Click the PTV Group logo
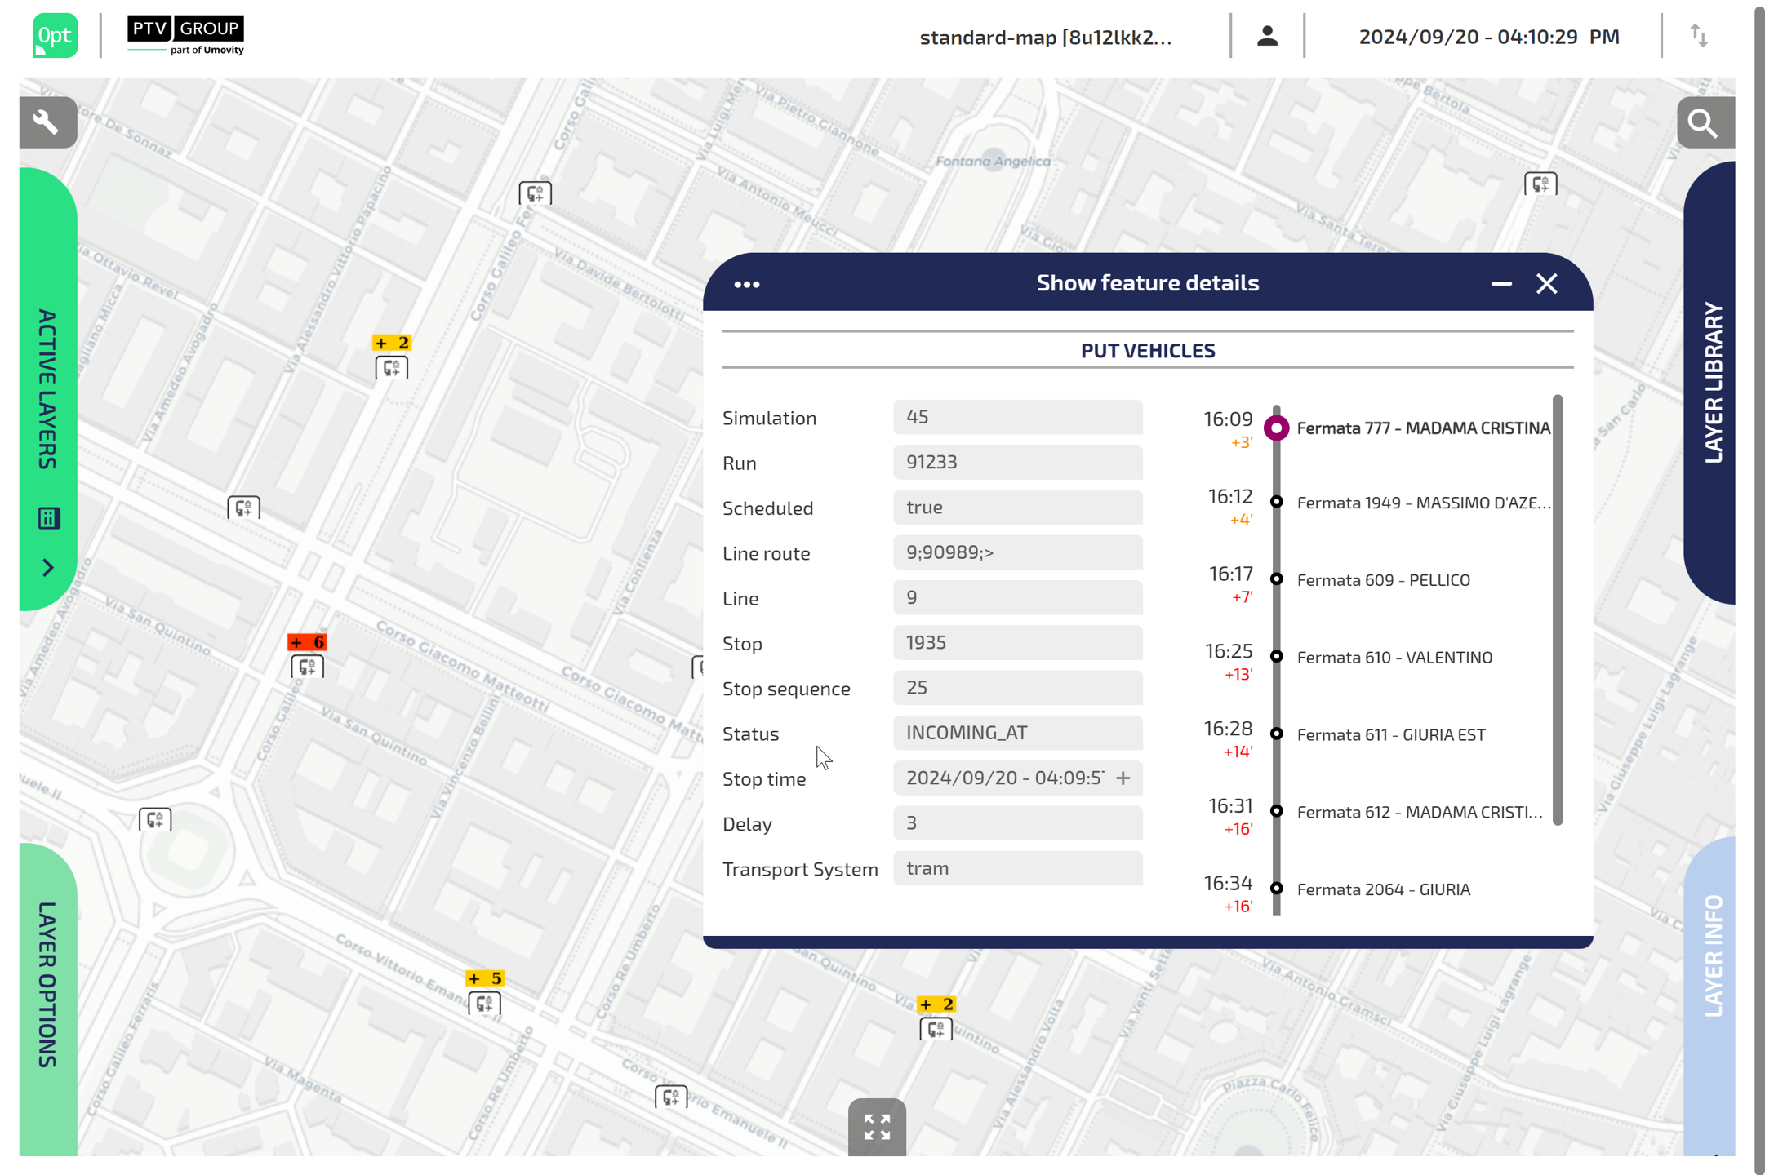The width and height of the screenshot is (1765, 1175). tap(185, 34)
